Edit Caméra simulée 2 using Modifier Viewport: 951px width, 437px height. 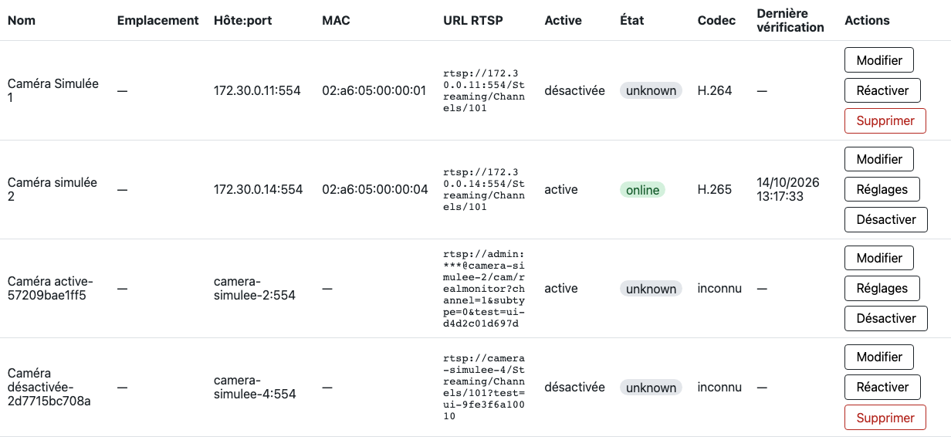(x=879, y=159)
